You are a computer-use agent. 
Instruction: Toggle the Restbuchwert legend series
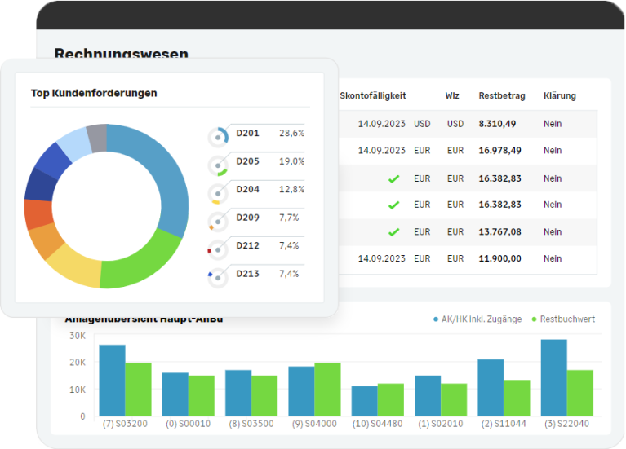pyautogui.click(x=562, y=319)
